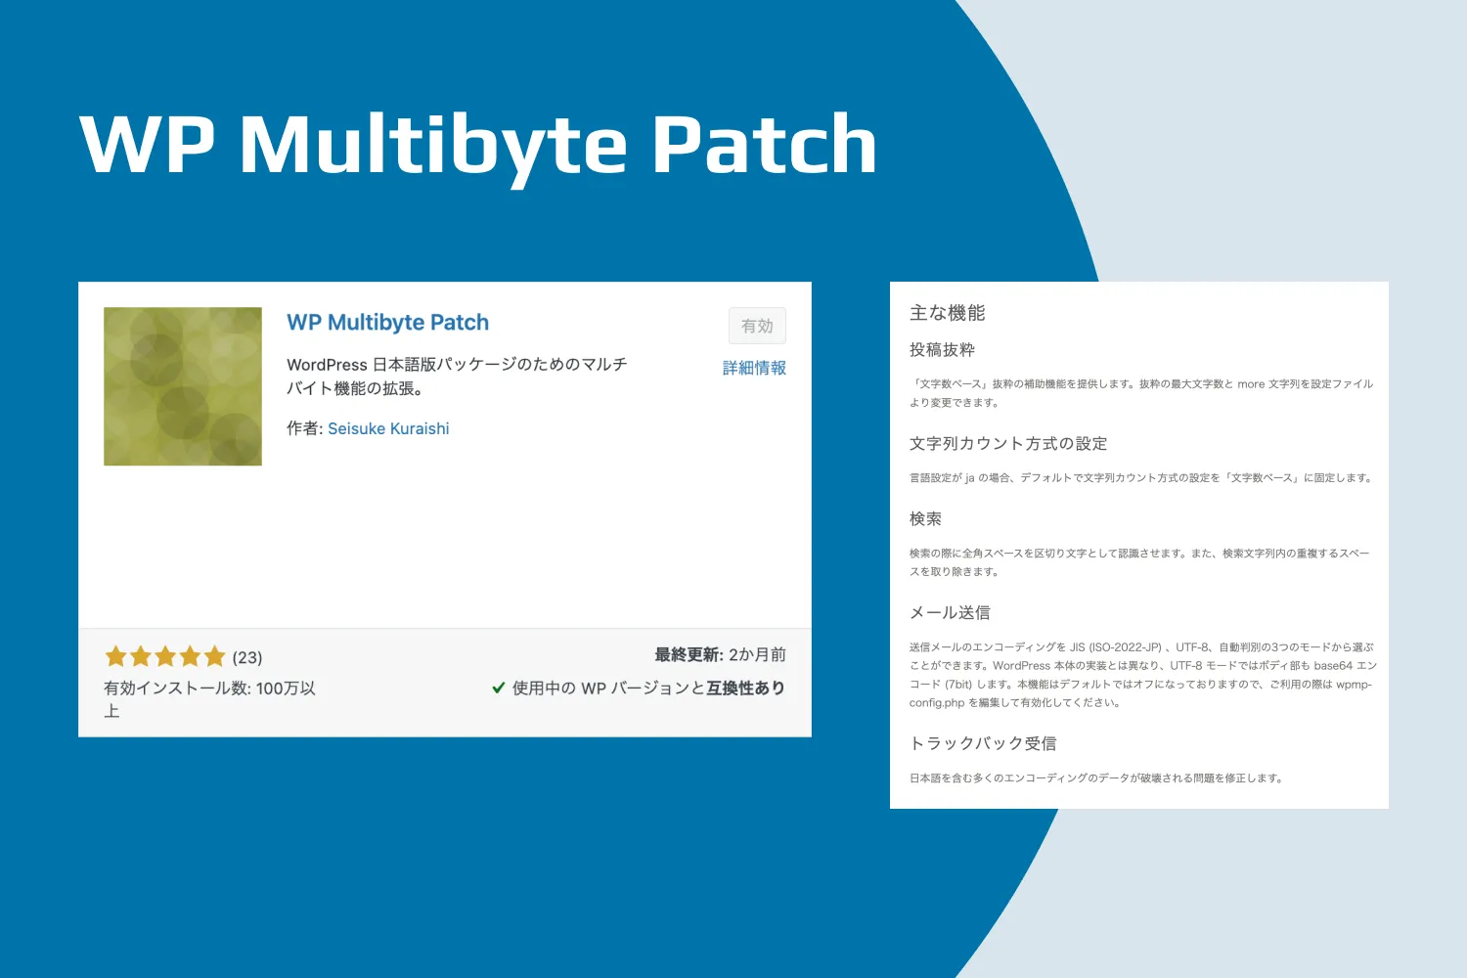Click the メール送信 section heading
This screenshot has height=978, width=1467.
(x=950, y=613)
